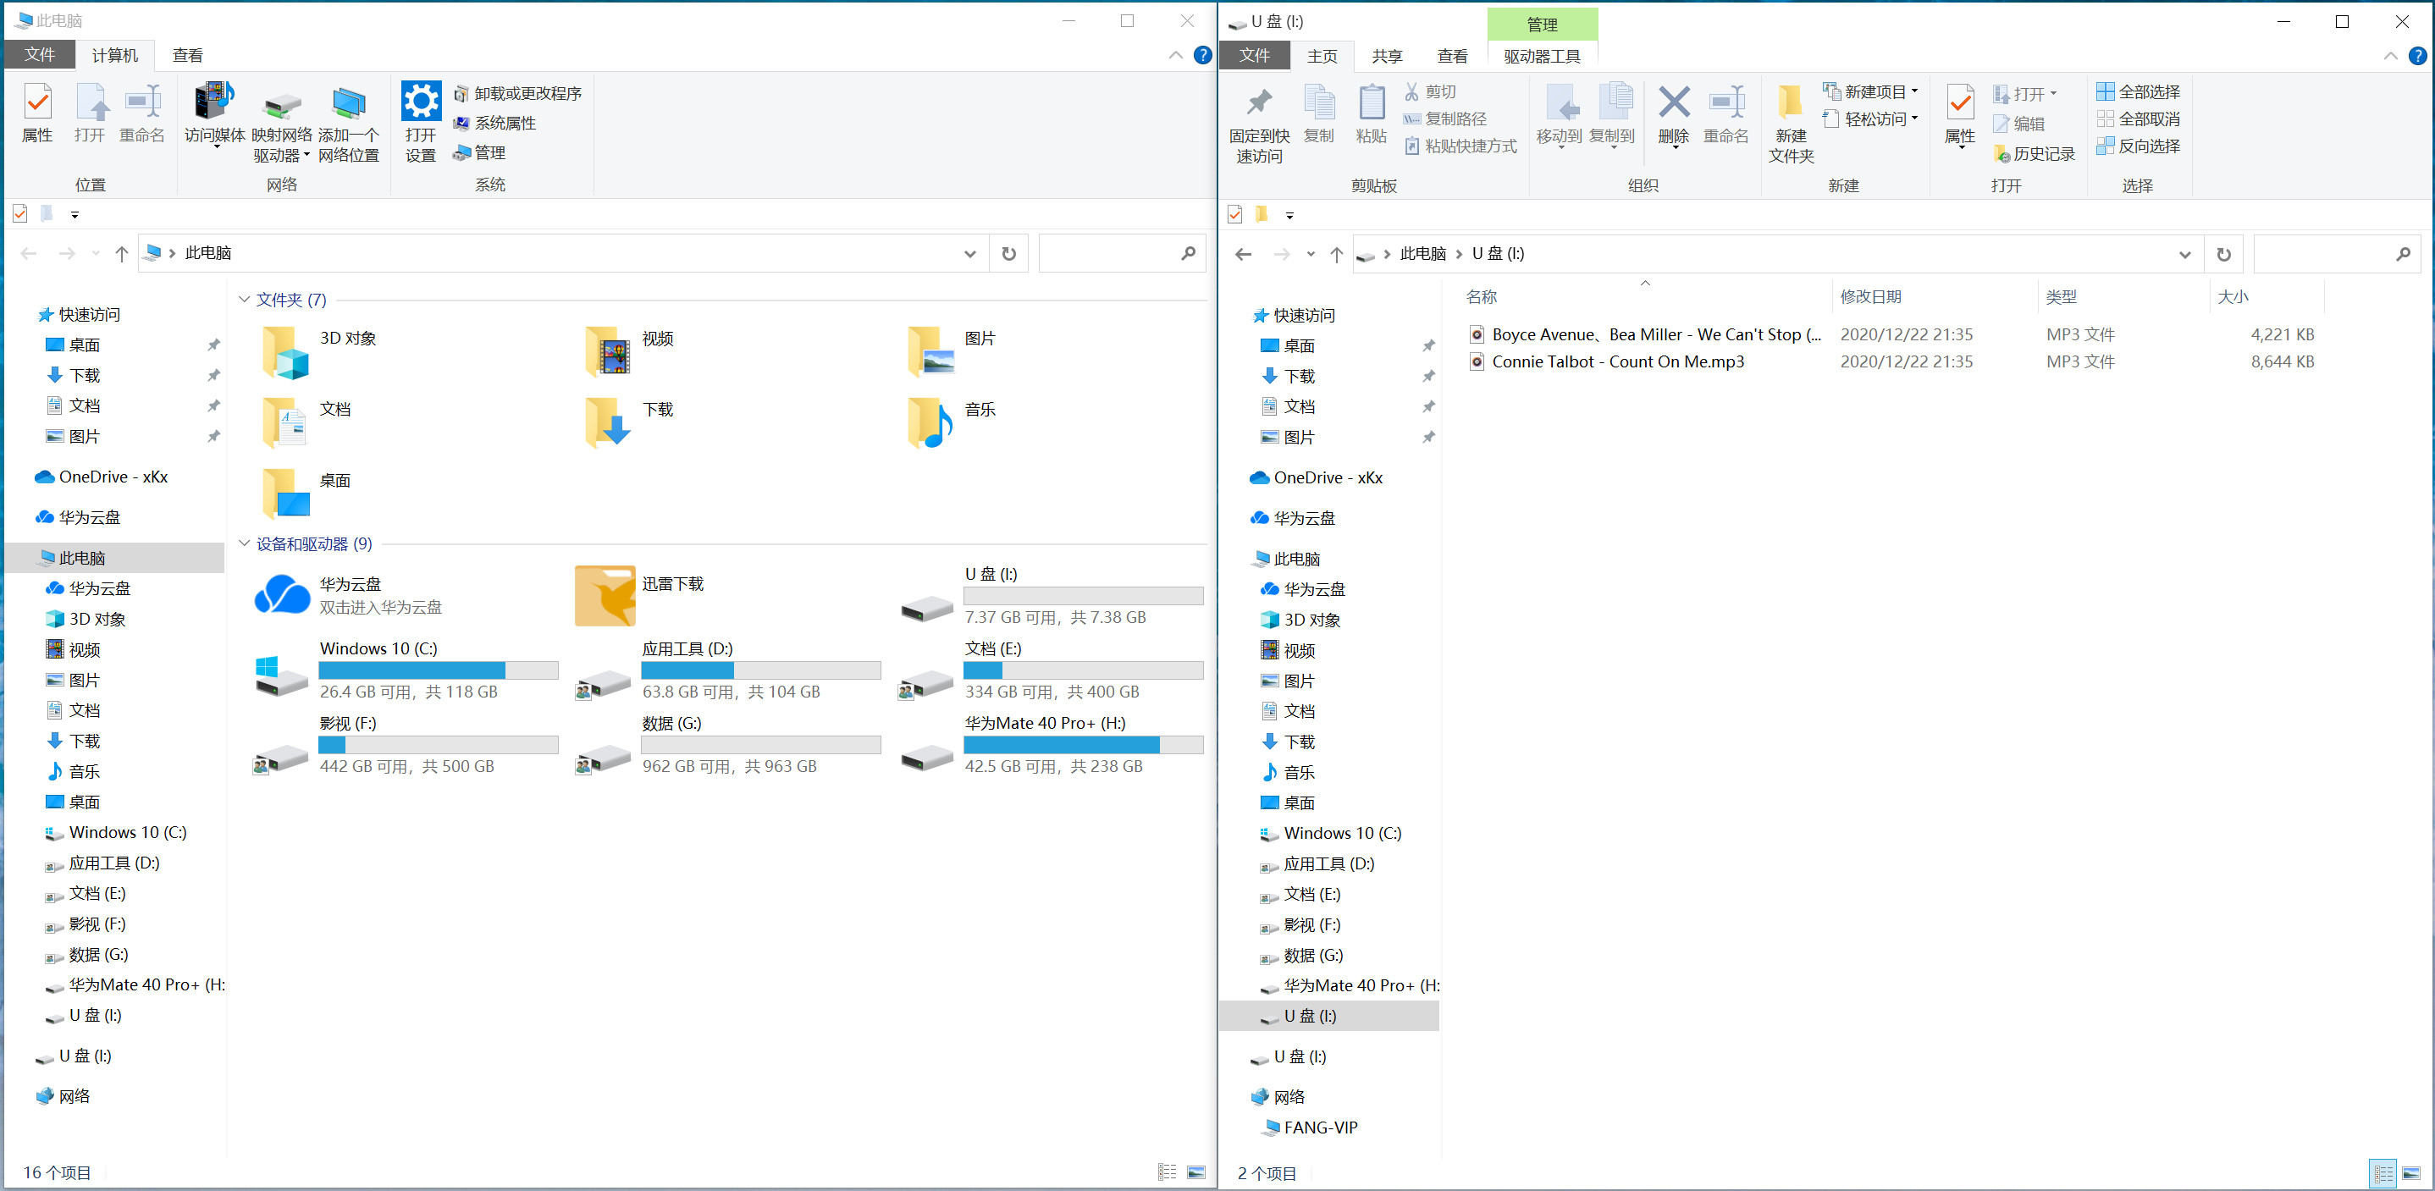The image size is (2435, 1191).
Task: Click Pin to Quick Access (固定到快速访问) icon
Action: click(x=1259, y=104)
